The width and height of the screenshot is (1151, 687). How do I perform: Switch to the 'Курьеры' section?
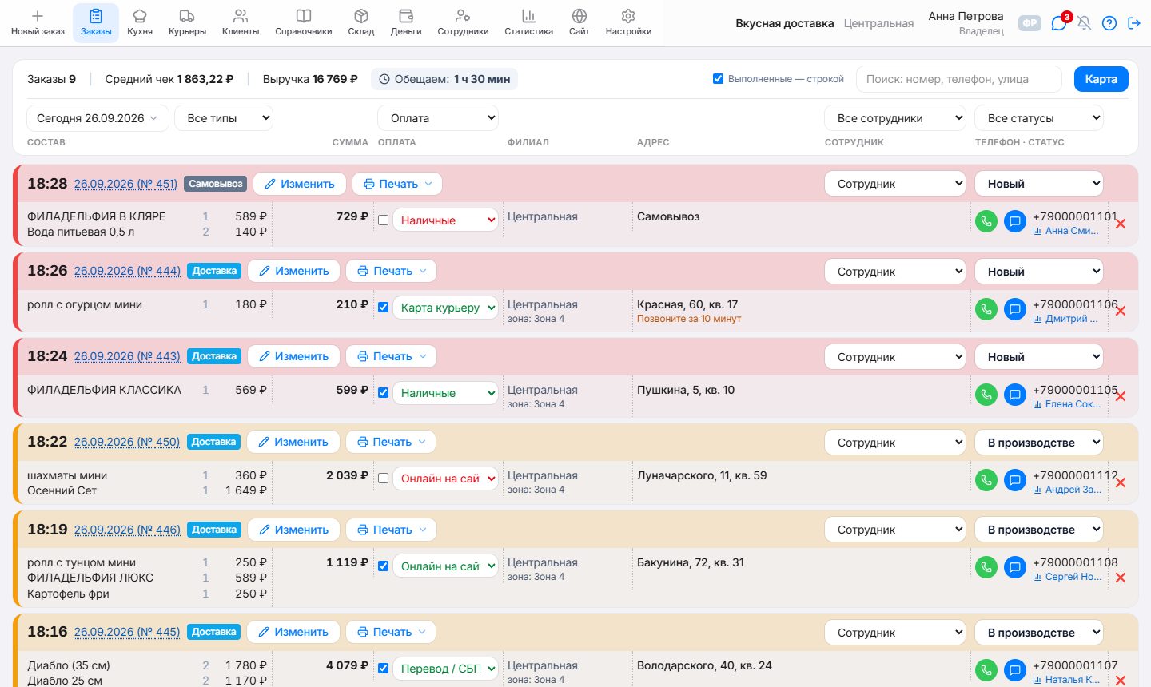click(187, 23)
